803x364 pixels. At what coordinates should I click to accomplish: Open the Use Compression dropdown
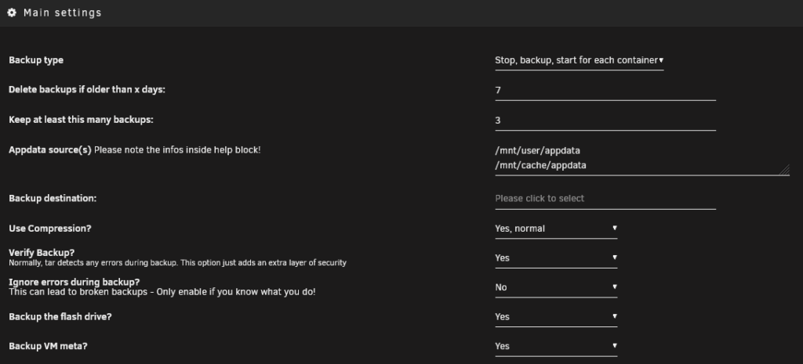click(556, 229)
